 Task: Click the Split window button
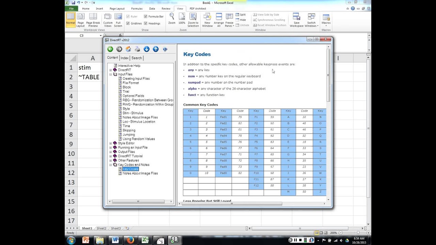(x=240, y=15)
